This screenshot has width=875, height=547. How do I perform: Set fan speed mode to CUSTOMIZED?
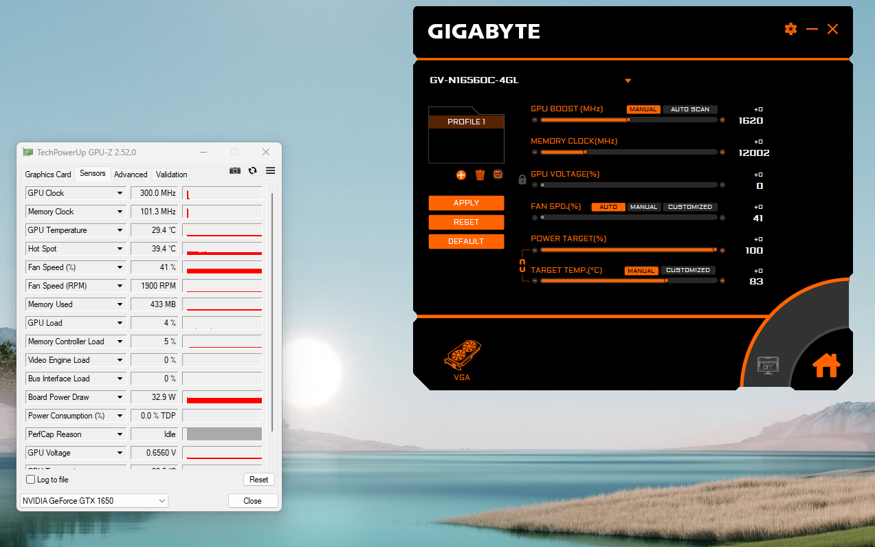pos(690,207)
